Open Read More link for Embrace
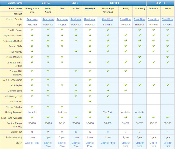 153,19
